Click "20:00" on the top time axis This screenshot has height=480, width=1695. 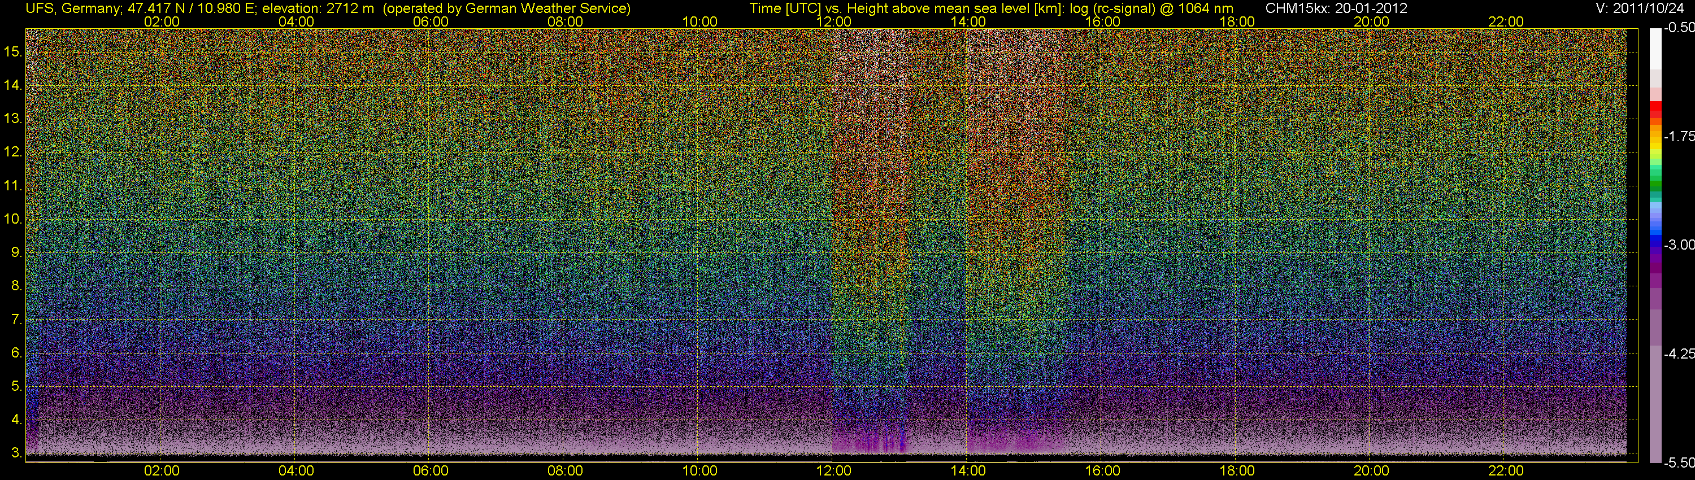tap(1371, 21)
